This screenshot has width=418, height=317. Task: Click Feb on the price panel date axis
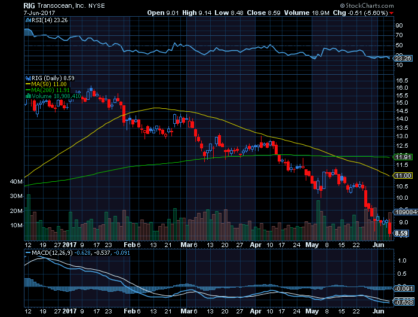(x=130, y=245)
